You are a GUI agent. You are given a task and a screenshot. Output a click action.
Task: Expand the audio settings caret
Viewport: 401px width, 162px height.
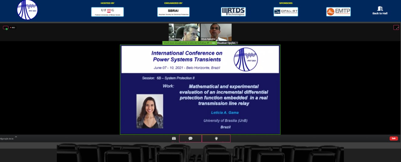(x=16, y=137)
